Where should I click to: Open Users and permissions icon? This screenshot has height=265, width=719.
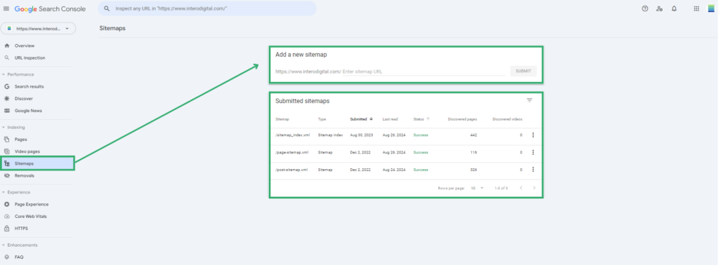[659, 8]
